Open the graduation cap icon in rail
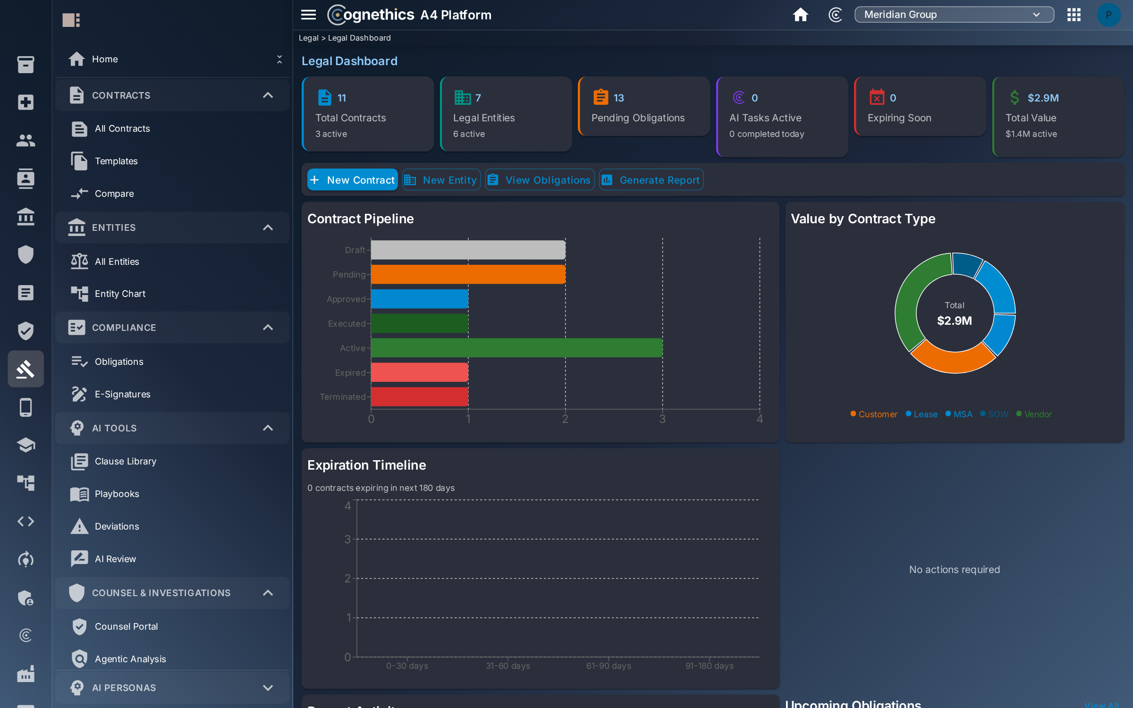1133x708 pixels. [x=25, y=445]
